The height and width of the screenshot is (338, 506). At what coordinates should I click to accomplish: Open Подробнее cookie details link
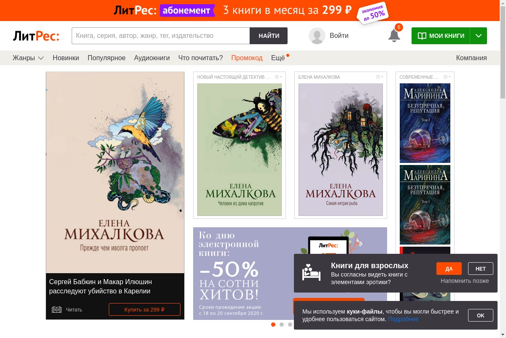pyautogui.click(x=403, y=319)
